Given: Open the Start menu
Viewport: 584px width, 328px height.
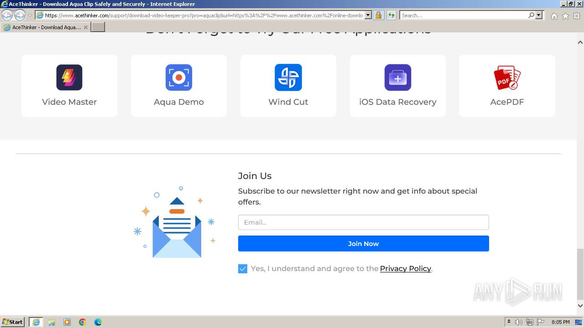Looking at the screenshot, I should pyautogui.click(x=13, y=322).
